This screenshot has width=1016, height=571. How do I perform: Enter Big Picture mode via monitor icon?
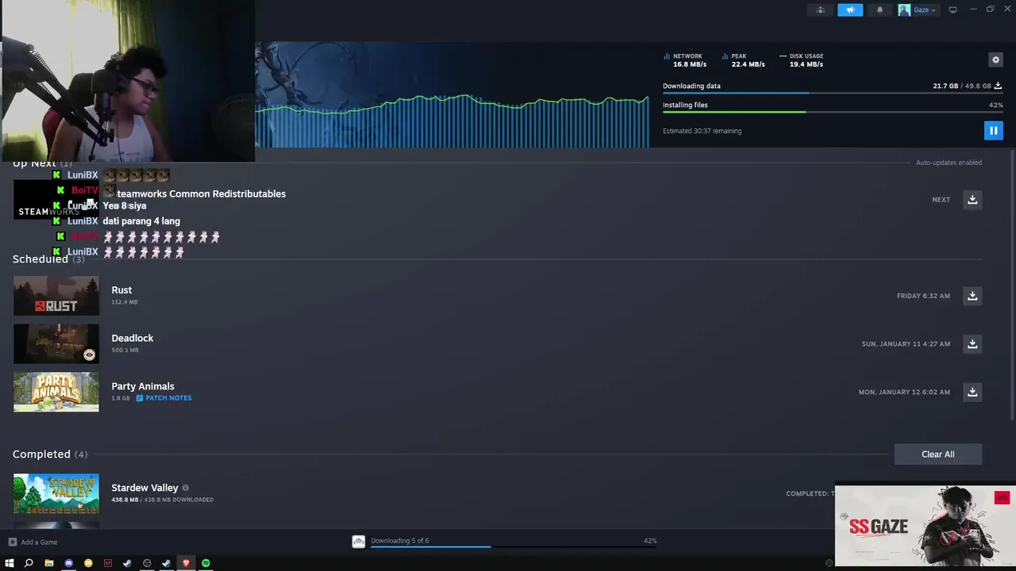point(952,10)
